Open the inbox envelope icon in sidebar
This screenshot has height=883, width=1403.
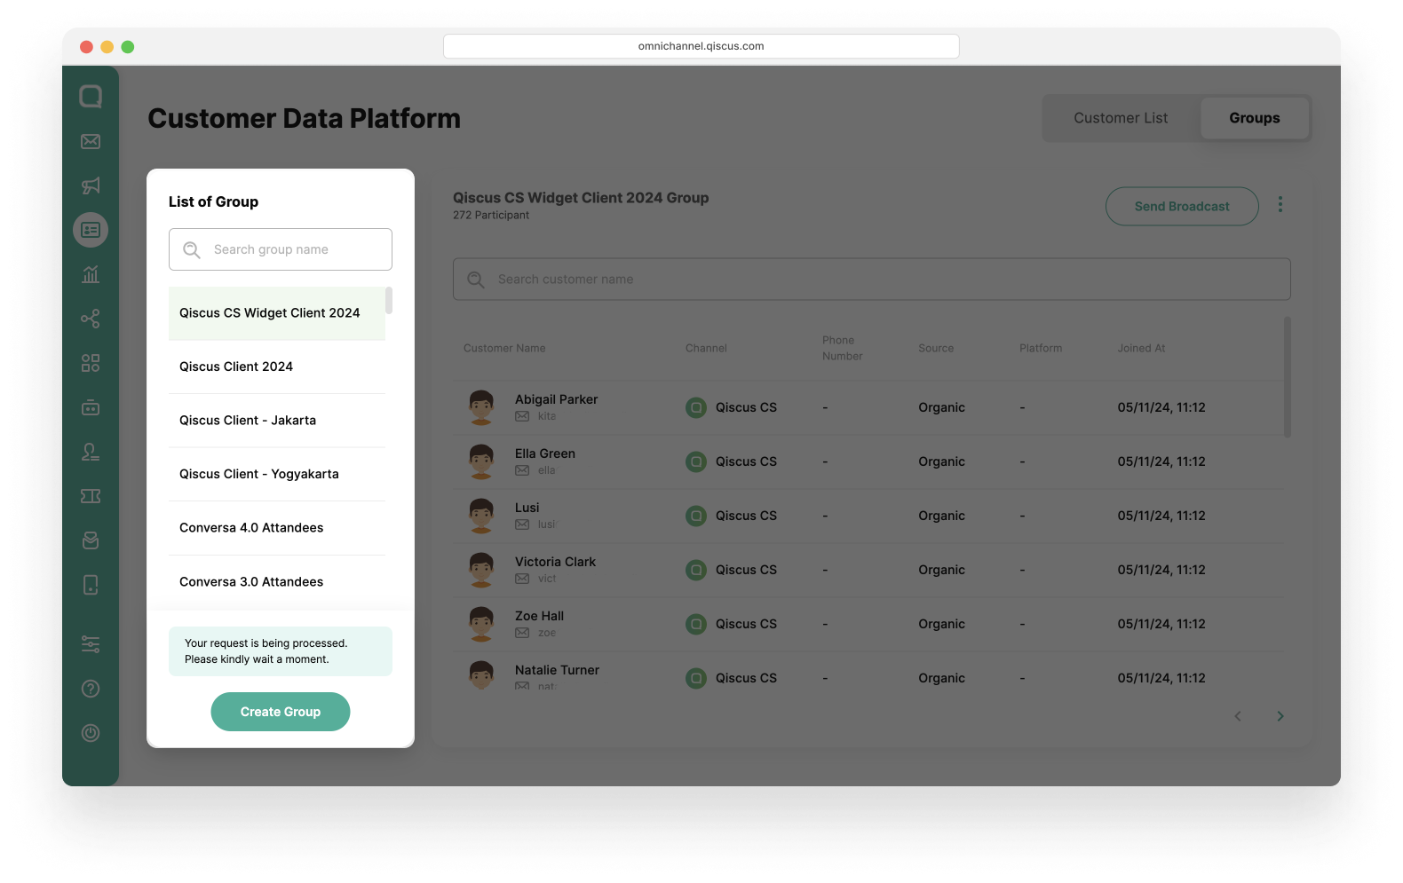pyautogui.click(x=91, y=141)
